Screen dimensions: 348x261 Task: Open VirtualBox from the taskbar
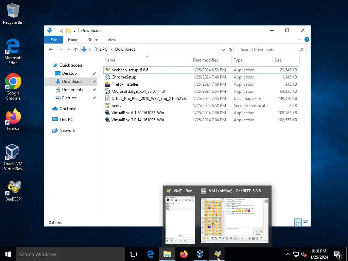[x=200, y=254]
